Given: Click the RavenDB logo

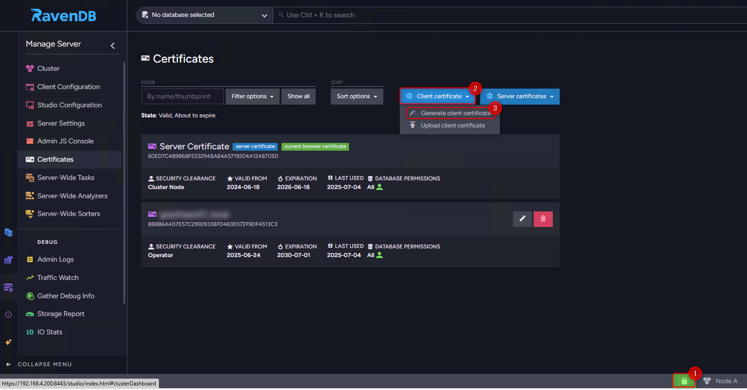Looking at the screenshot, I should [x=64, y=16].
